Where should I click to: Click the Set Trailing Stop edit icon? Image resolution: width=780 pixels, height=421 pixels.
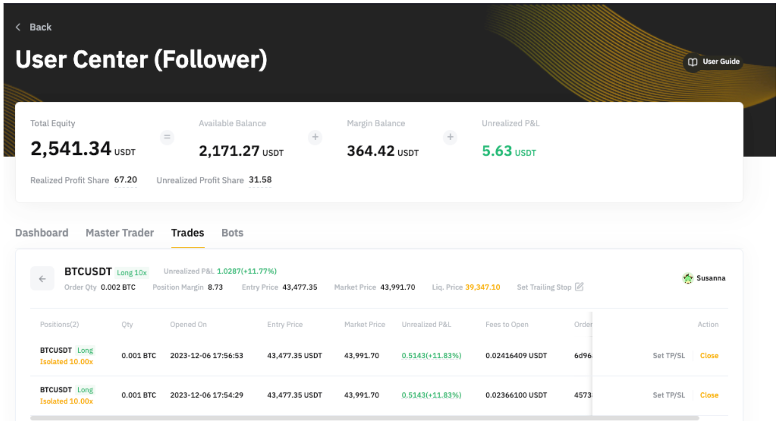(x=579, y=287)
